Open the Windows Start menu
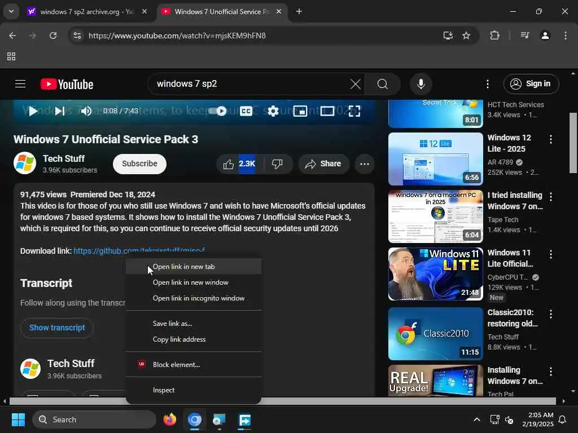578x433 pixels. coord(18,419)
